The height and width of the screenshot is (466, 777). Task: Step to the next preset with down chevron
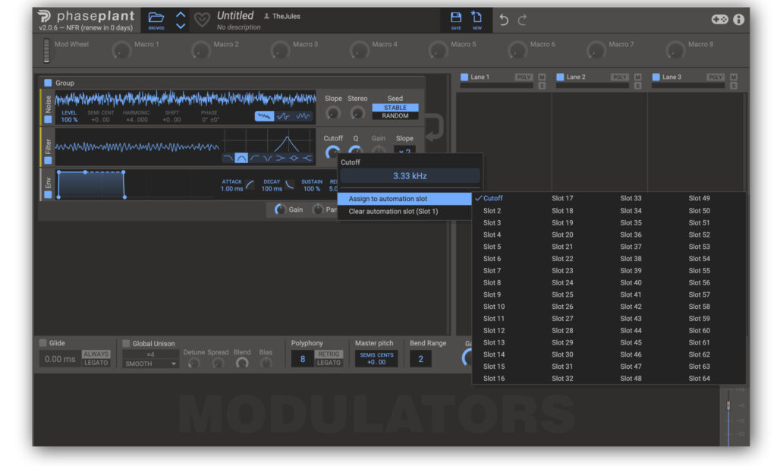point(181,26)
